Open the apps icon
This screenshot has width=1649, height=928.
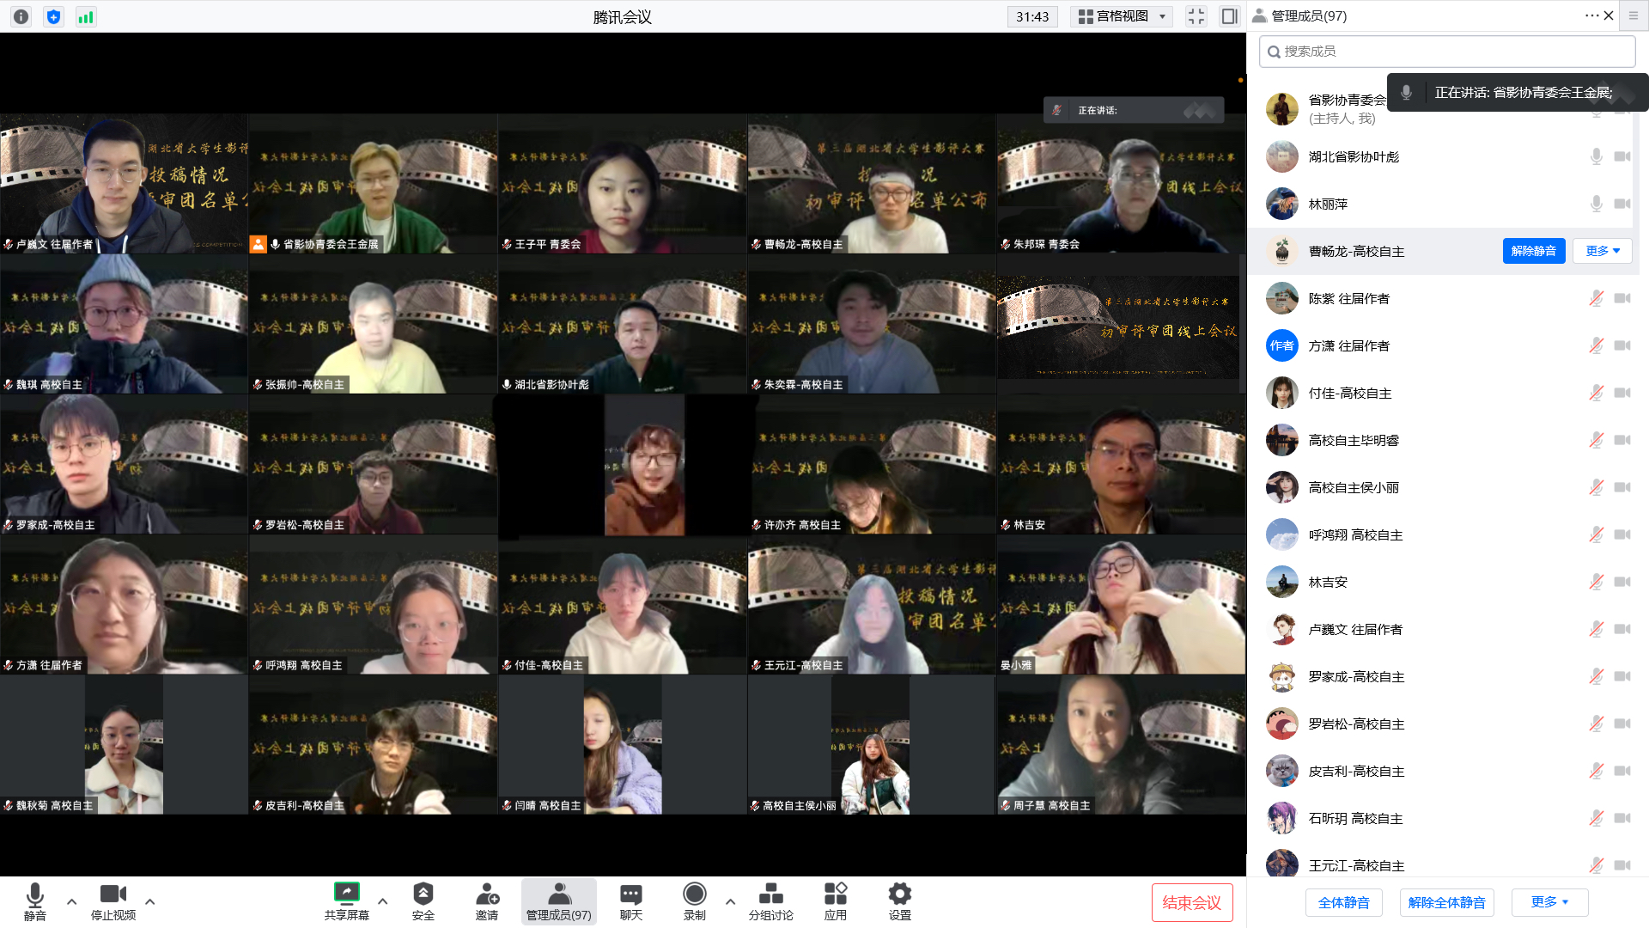click(x=835, y=894)
